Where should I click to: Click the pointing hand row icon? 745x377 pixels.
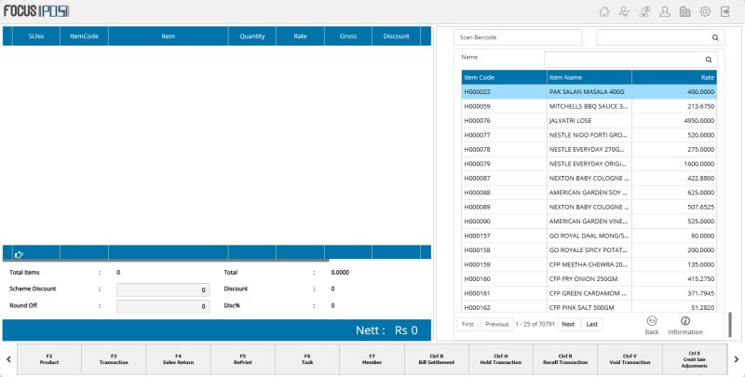point(19,254)
